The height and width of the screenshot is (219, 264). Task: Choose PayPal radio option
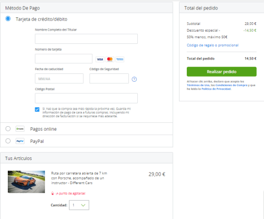[8, 141]
